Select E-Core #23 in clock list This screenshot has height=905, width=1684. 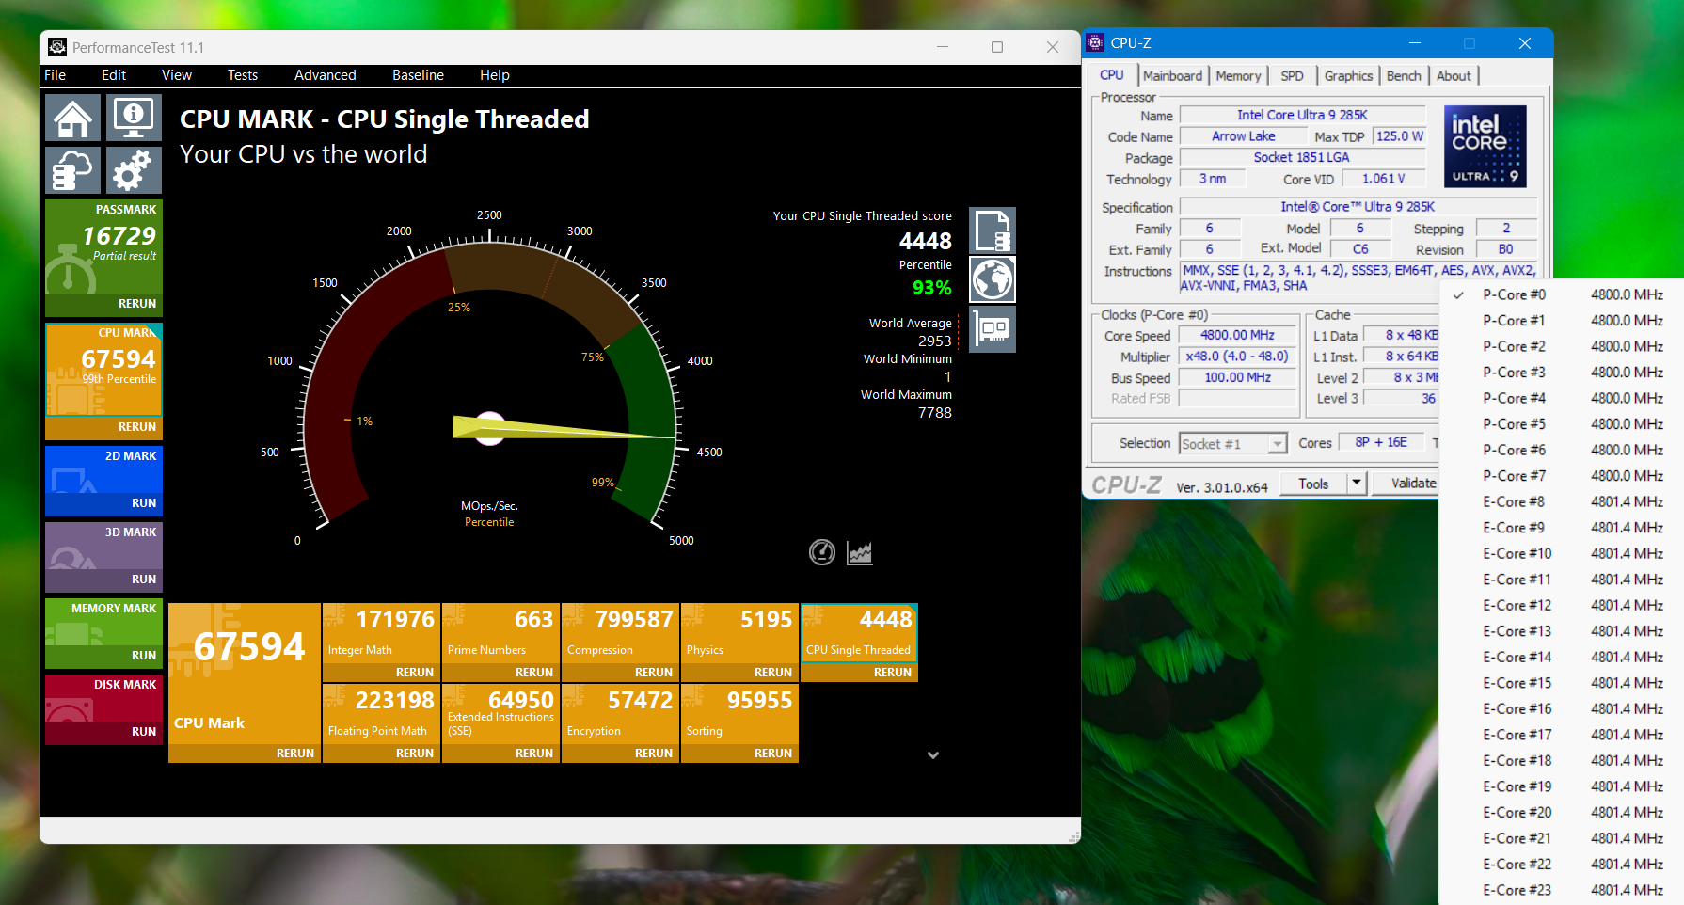[1561, 890]
